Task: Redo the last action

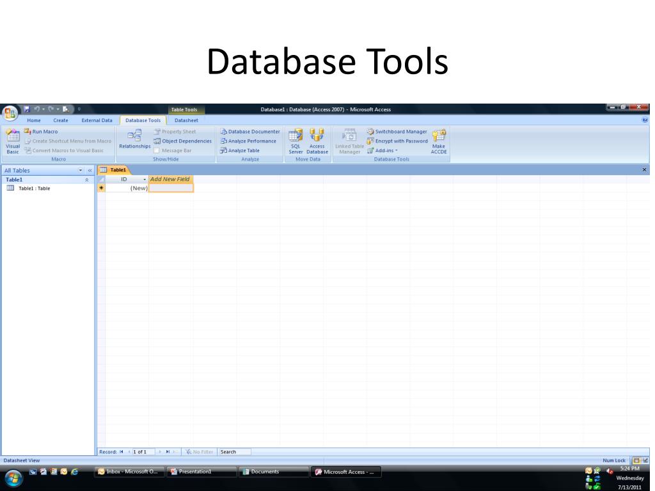Action: (x=51, y=109)
